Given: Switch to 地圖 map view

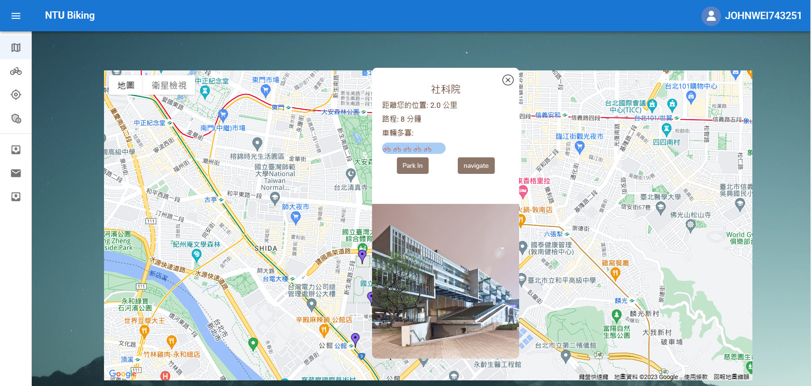Looking at the screenshot, I should pyautogui.click(x=126, y=86).
